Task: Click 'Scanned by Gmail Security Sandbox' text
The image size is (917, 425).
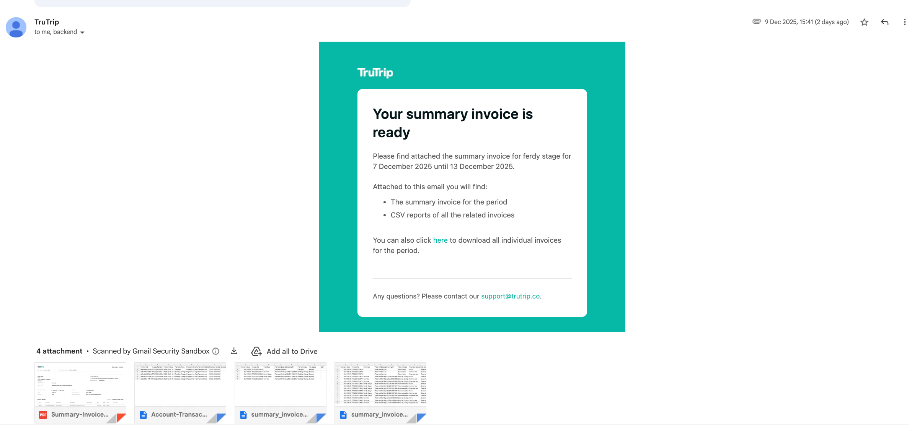Action: 151,351
